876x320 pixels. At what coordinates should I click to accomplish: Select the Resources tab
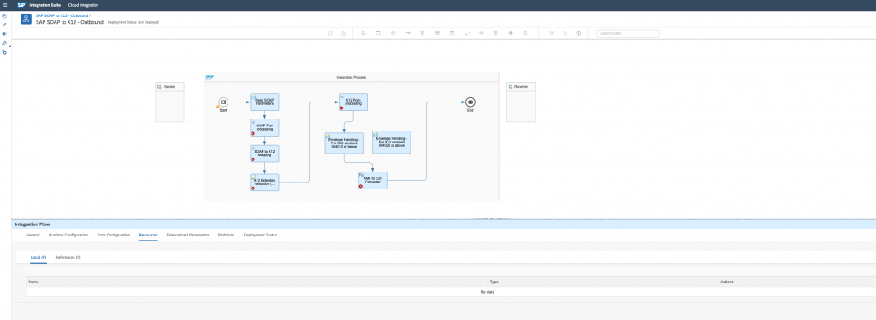coord(148,236)
